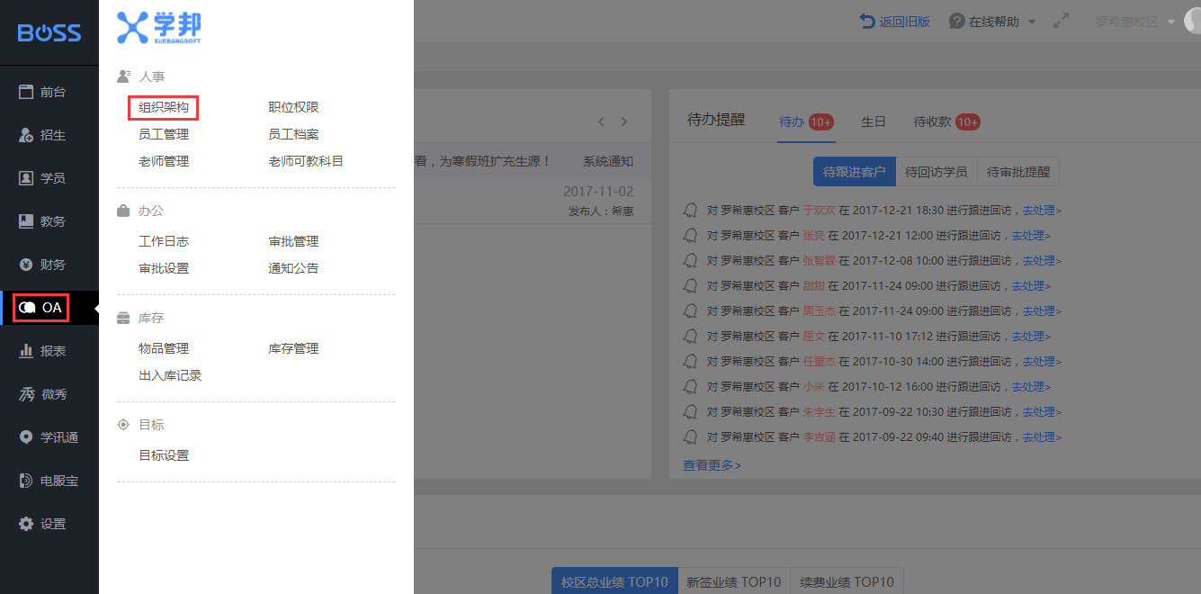Image resolution: width=1201 pixels, height=594 pixels.
Task: Switch to the 待收款 tab
Action: click(x=946, y=121)
